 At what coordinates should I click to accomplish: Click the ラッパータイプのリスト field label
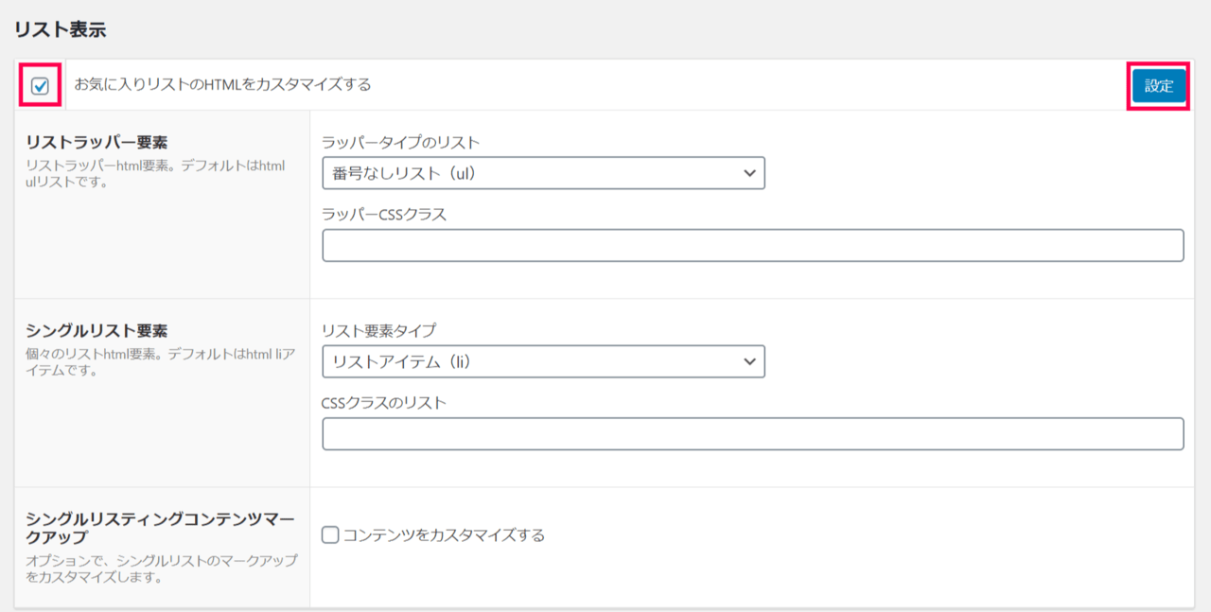401,143
